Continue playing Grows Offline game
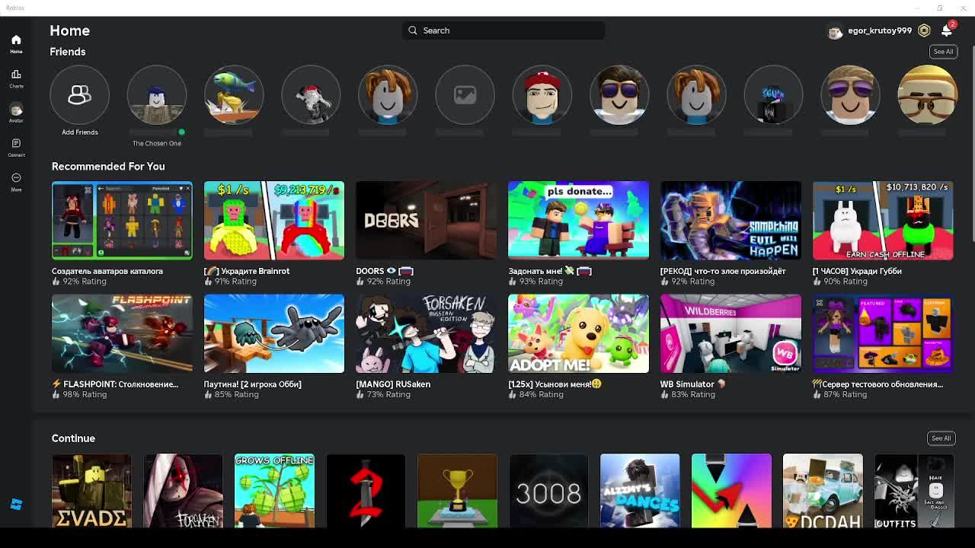975x548 pixels. [274, 491]
